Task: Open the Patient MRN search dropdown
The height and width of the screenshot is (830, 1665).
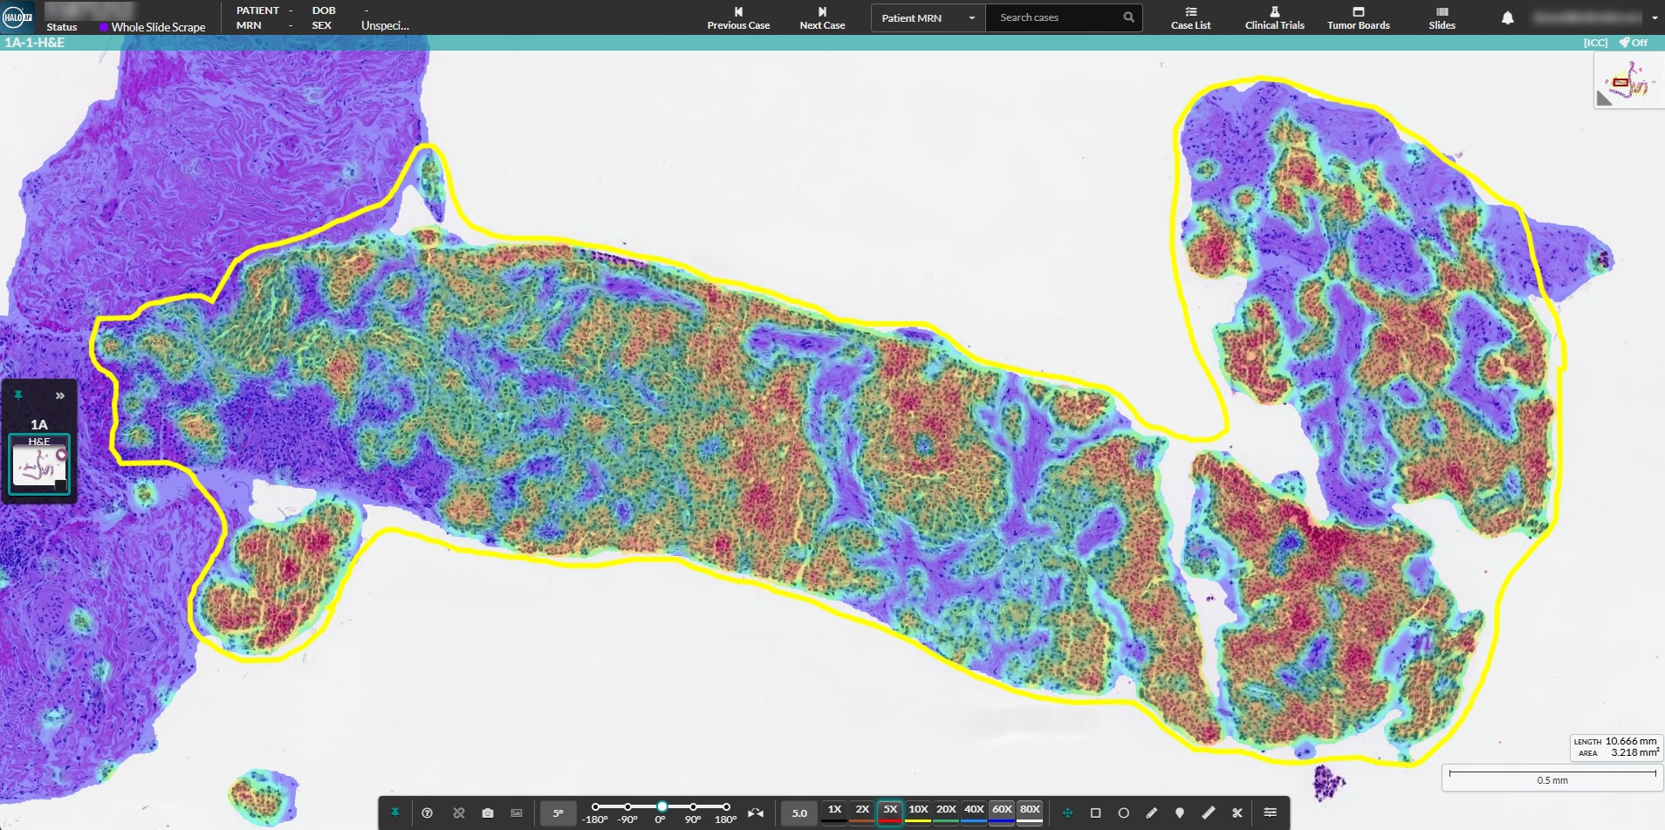Action: coord(928,17)
